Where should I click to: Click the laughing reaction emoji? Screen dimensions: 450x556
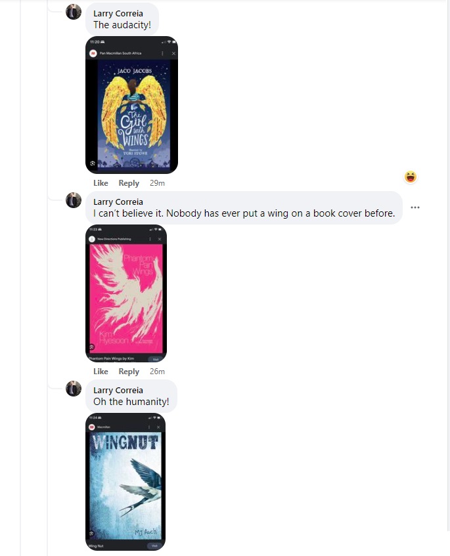pyautogui.click(x=410, y=177)
